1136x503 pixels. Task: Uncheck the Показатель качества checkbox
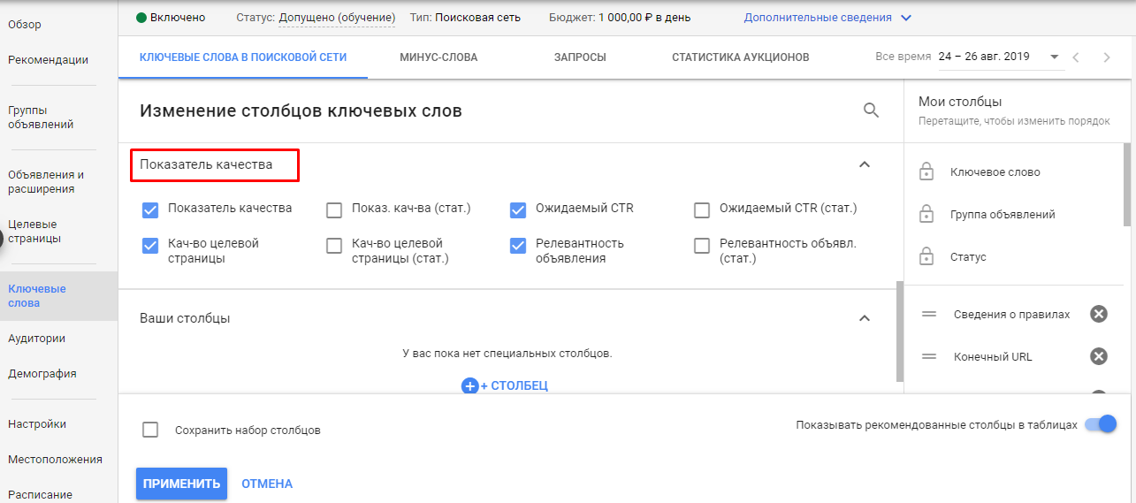tap(149, 210)
